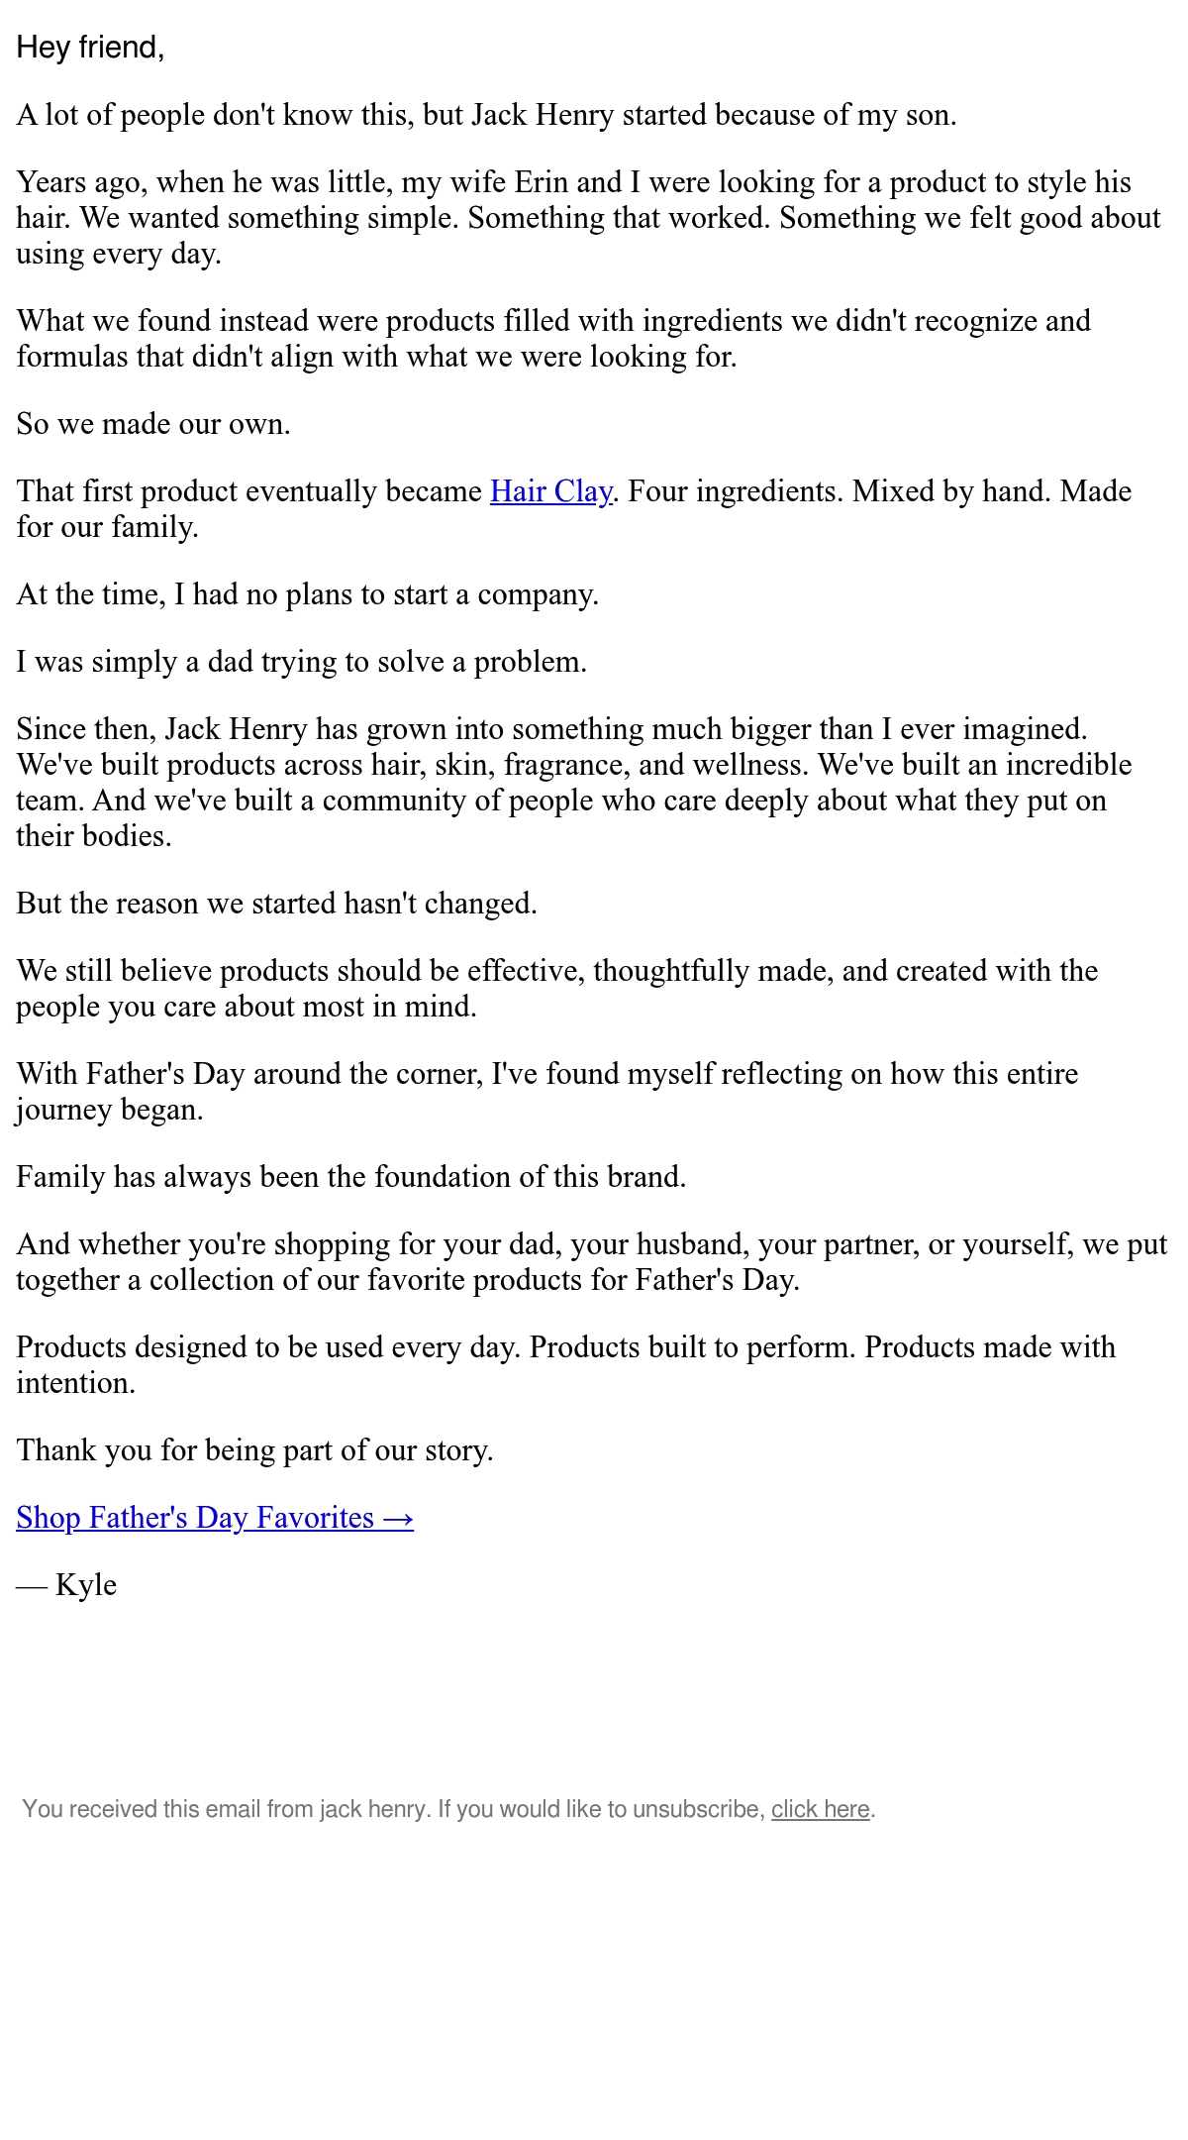Open the Hair Clay product link
The image size is (1188, 2140).
[x=551, y=491]
